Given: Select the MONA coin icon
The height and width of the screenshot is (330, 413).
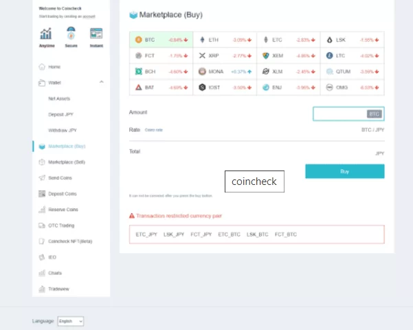Looking at the screenshot, I should click(x=202, y=71).
